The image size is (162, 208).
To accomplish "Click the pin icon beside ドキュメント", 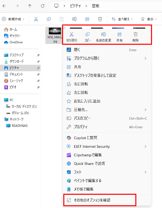I will 38,74.
